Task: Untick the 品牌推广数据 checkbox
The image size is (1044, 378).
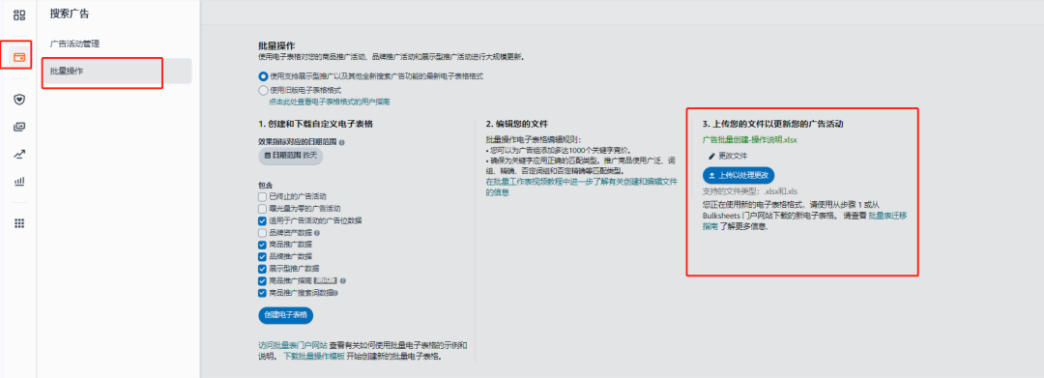Action: [262, 257]
